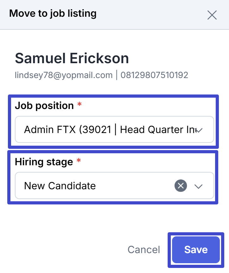Click the red asterisk beside Hiring stage
The width and height of the screenshot is (229, 273).
[x=79, y=161]
